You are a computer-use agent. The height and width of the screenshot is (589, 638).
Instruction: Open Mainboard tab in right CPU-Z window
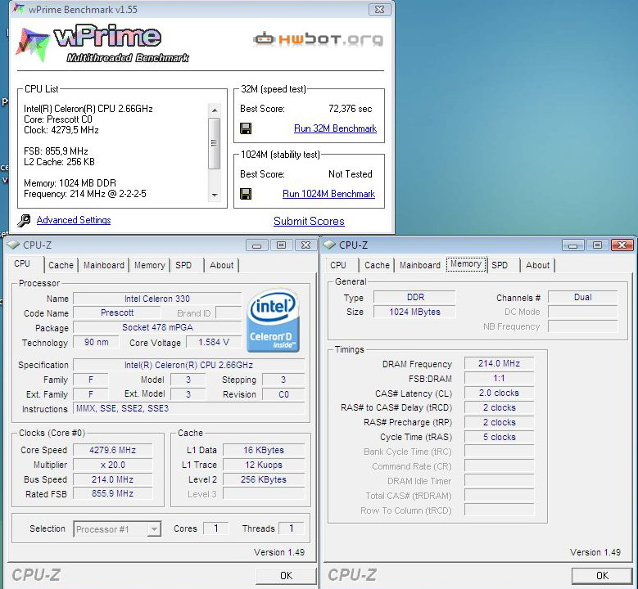tap(420, 265)
